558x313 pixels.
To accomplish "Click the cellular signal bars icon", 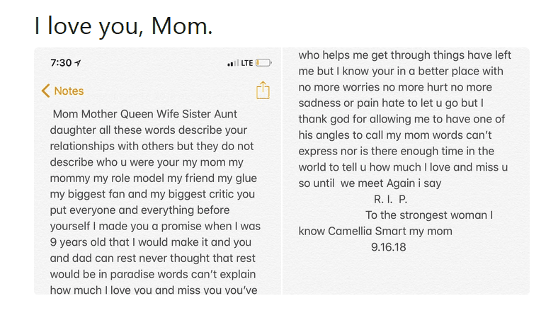I will tap(233, 63).
